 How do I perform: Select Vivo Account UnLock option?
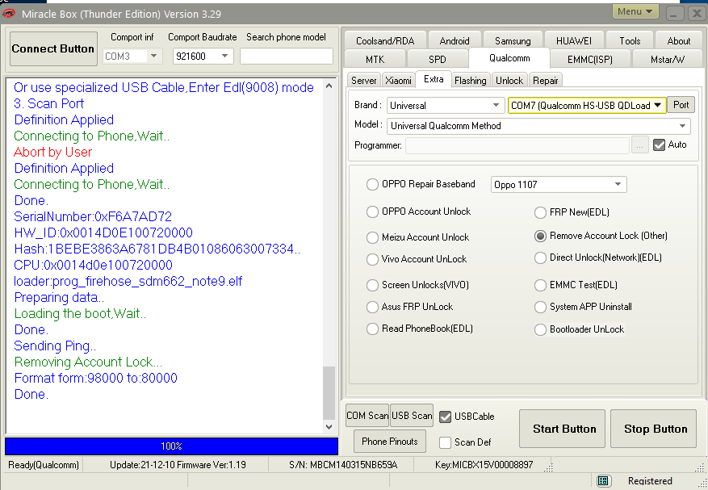(372, 259)
